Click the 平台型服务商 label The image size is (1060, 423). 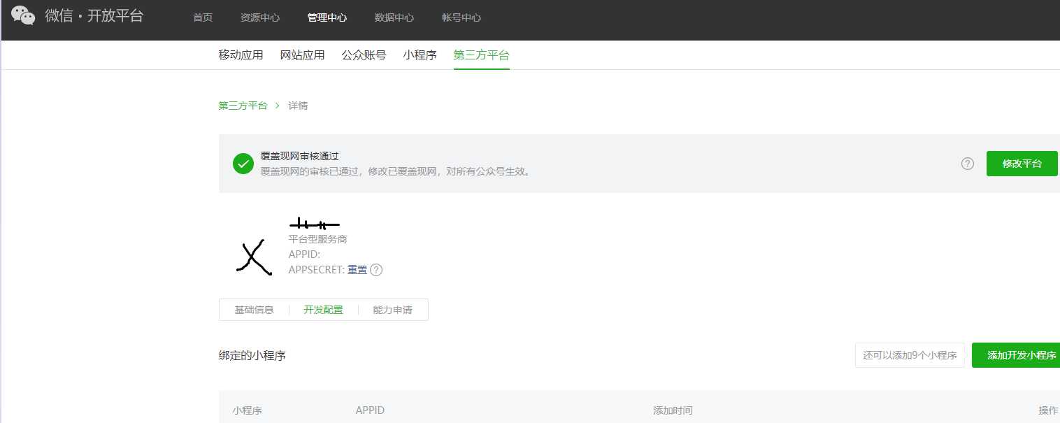tap(317, 239)
